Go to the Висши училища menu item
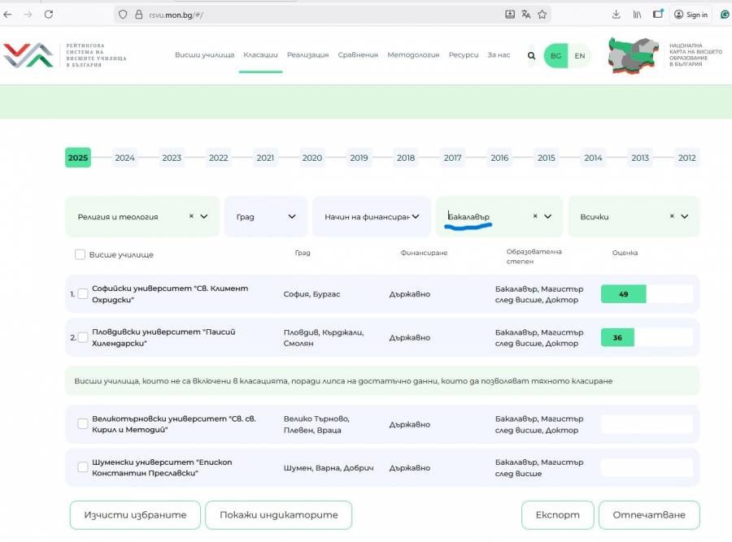 click(204, 55)
